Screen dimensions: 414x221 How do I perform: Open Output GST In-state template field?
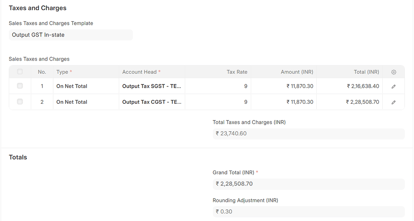coord(71,35)
